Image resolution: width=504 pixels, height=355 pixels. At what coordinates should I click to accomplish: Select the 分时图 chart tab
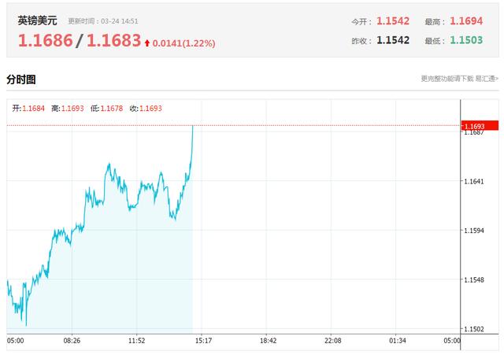coord(21,80)
